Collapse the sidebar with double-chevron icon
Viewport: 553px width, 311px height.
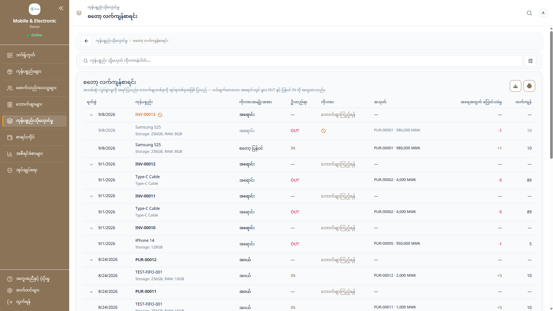click(61, 8)
